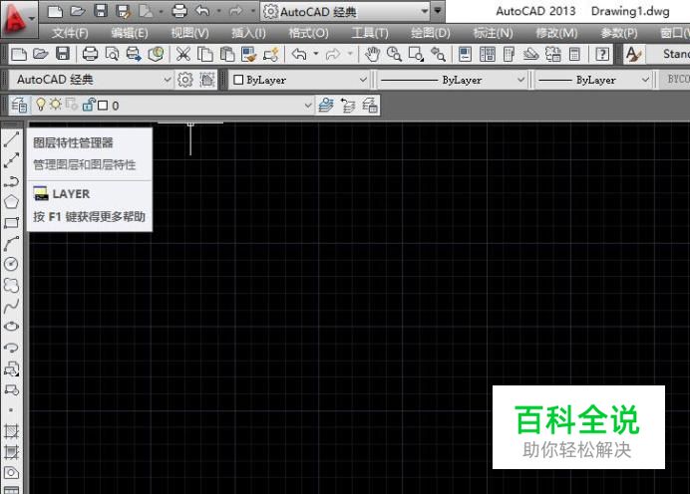Image resolution: width=690 pixels, height=494 pixels.
Task: Click the Text Style icon near Standard
Action: point(634,55)
